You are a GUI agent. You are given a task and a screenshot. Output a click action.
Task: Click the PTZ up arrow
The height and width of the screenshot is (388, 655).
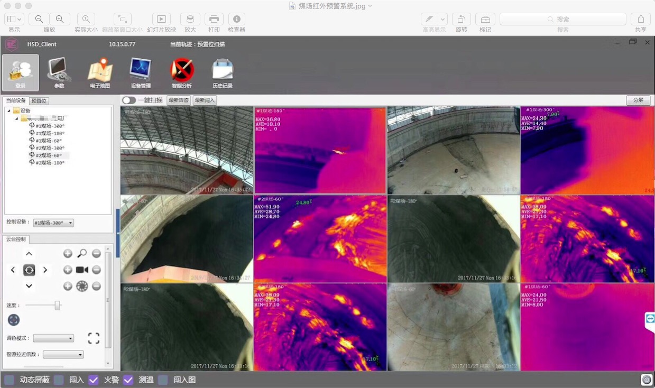click(29, 254)
